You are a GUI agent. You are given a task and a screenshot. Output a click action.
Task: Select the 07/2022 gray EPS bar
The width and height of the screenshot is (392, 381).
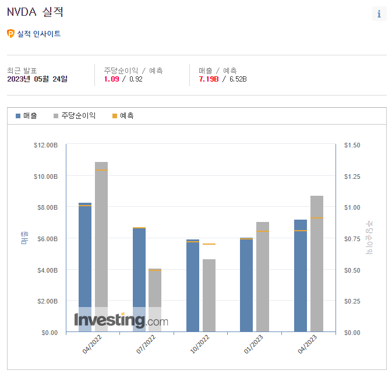click(x=155, y=300)
